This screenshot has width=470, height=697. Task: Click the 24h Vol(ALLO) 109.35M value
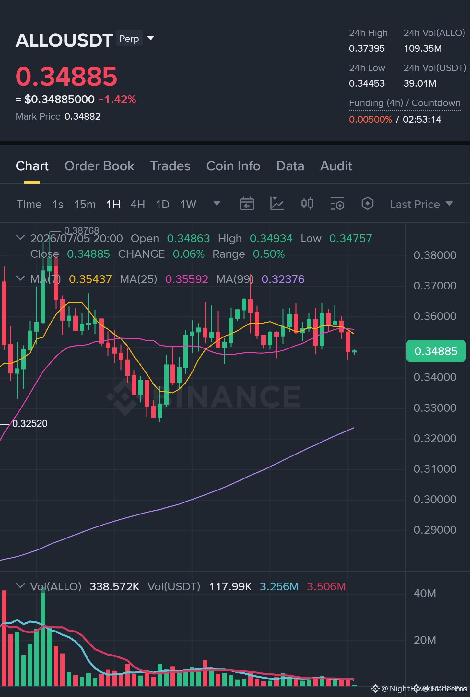click(423, 49)
